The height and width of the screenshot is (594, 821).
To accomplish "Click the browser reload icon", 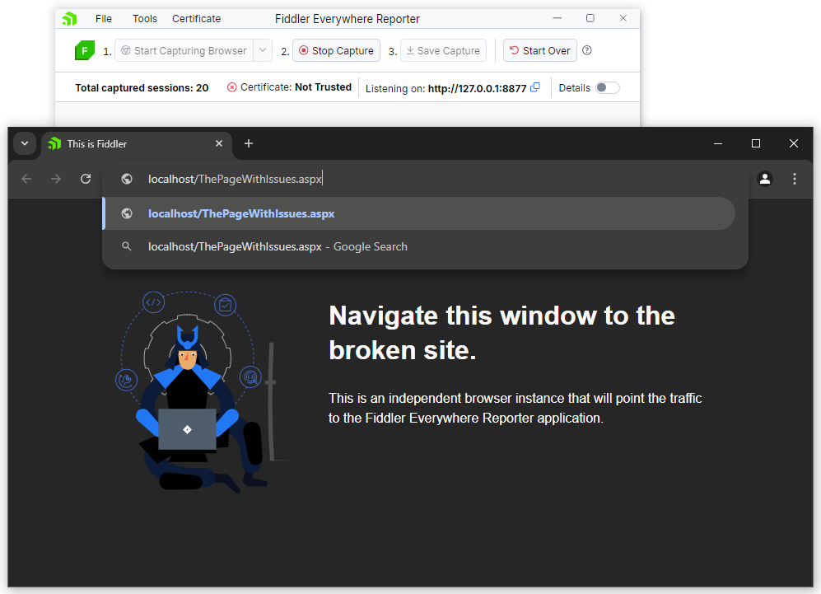I will [86, 179].
